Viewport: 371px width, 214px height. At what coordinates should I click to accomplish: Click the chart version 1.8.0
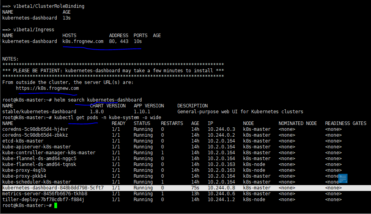tap(97, 112)
